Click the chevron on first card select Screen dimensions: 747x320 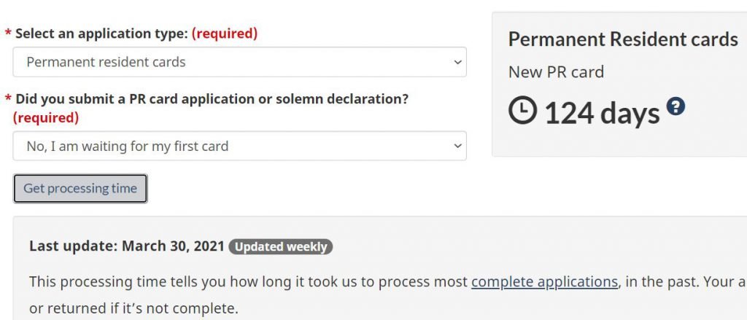pos(457,146)
